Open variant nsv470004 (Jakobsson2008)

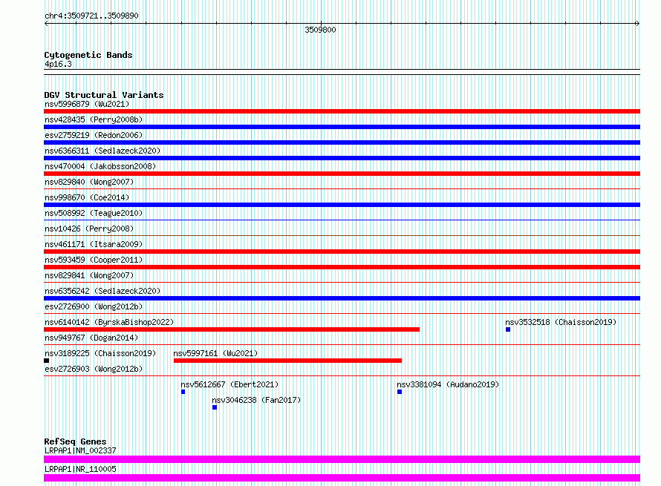100,166
